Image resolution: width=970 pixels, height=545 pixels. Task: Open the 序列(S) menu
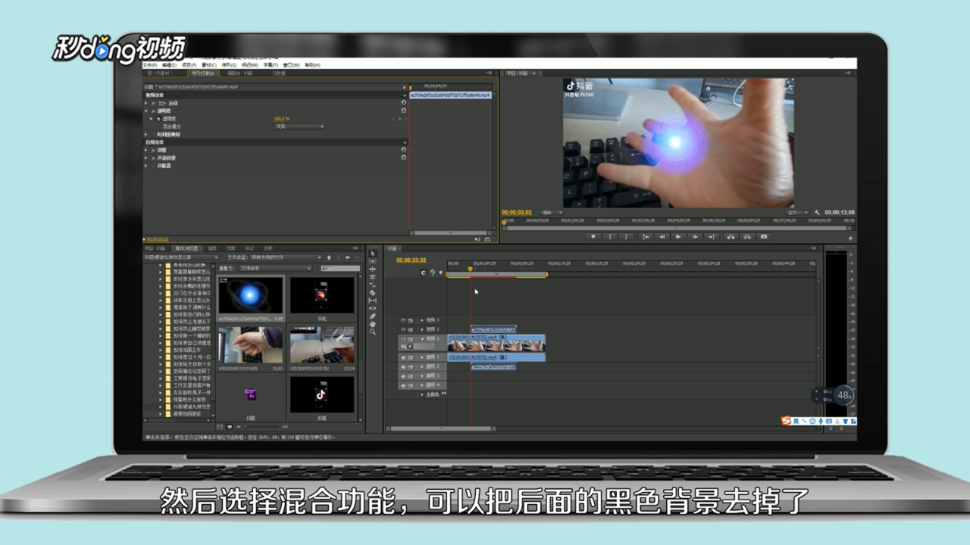coord(229,65)
